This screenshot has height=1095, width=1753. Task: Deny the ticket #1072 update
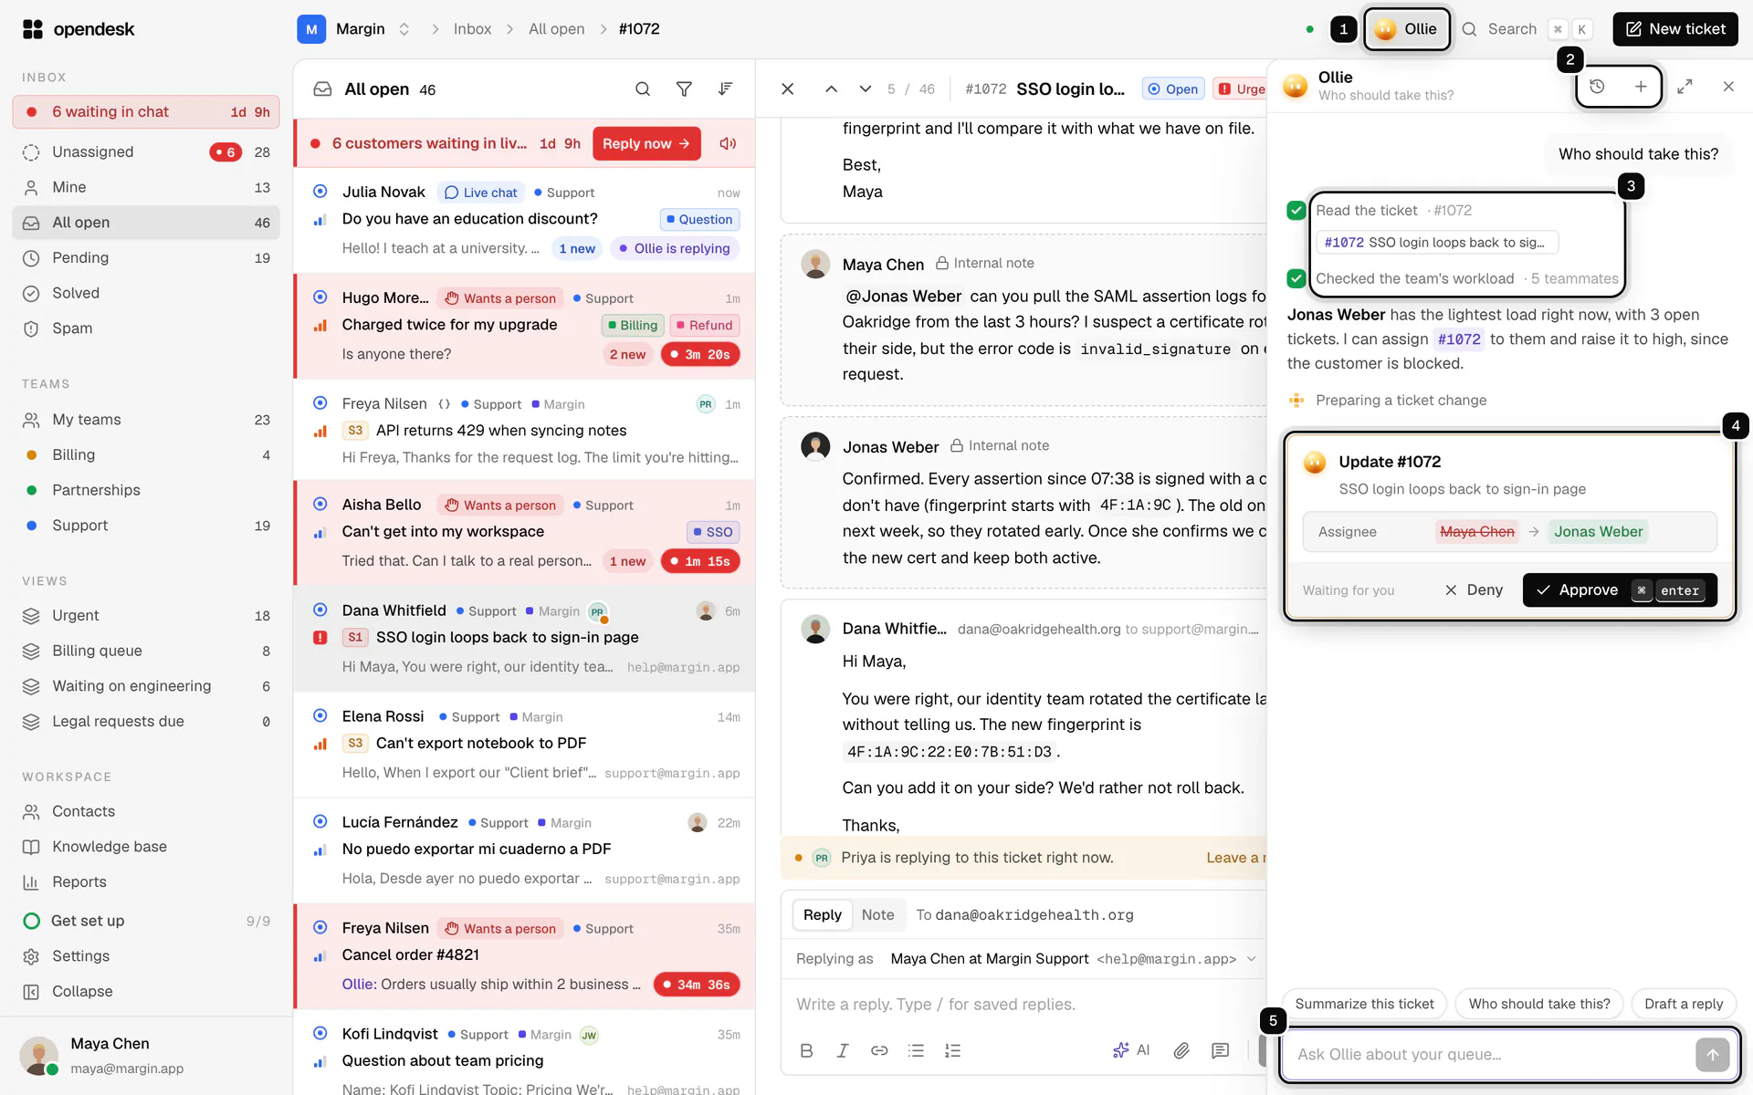pyautogui.click(x=1474, y=589)
